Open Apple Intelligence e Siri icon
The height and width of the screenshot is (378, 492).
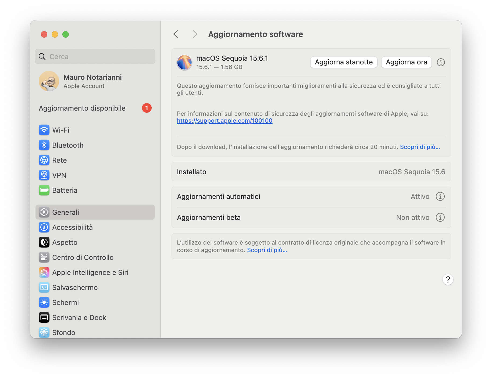coord(44,272)
